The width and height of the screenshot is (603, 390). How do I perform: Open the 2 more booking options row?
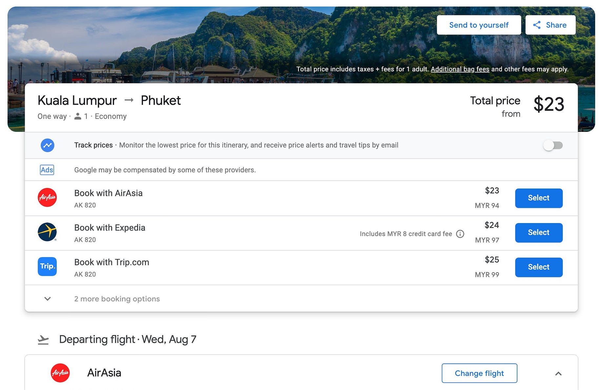pyautogui.click(x=301, y=298)
